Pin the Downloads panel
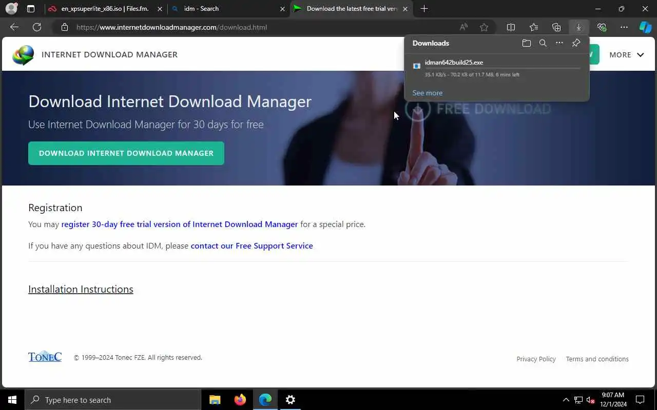 coord(576,43)
